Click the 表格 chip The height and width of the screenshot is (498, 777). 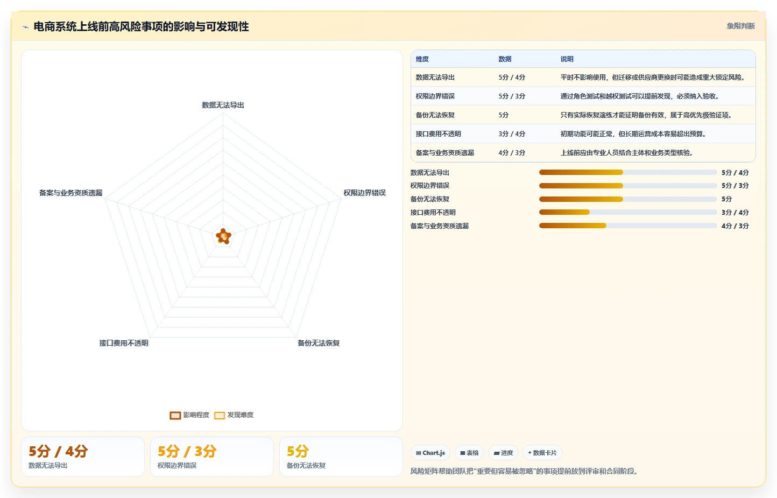[469, 453]
